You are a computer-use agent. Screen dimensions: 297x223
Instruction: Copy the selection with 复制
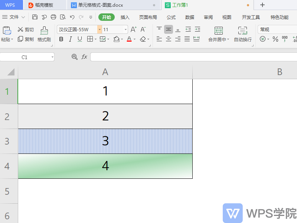(26, 39)
